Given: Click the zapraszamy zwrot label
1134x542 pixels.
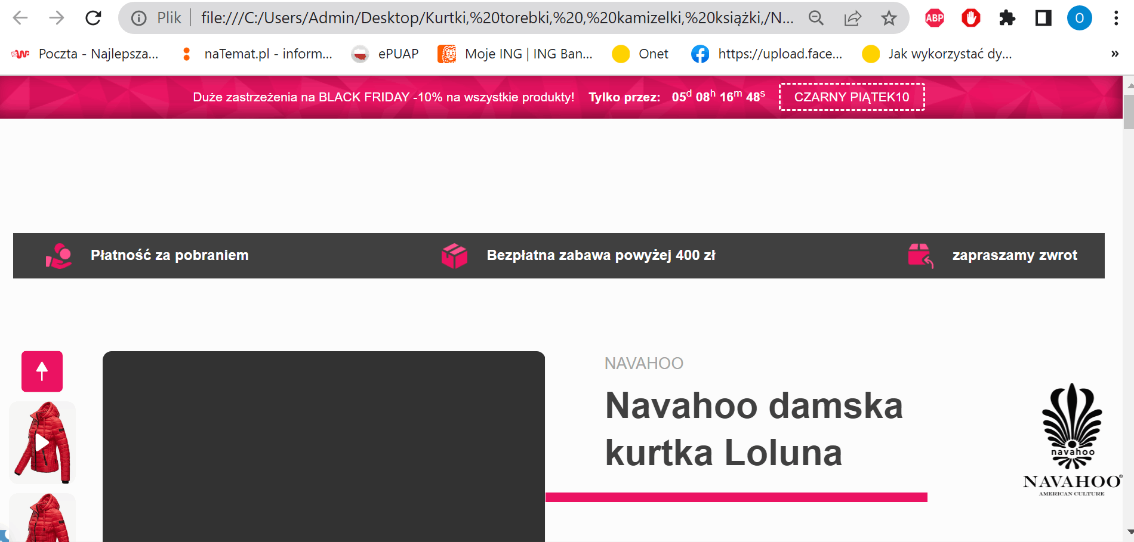Looking at the screenshot, I should click(x=1015, y=255).
